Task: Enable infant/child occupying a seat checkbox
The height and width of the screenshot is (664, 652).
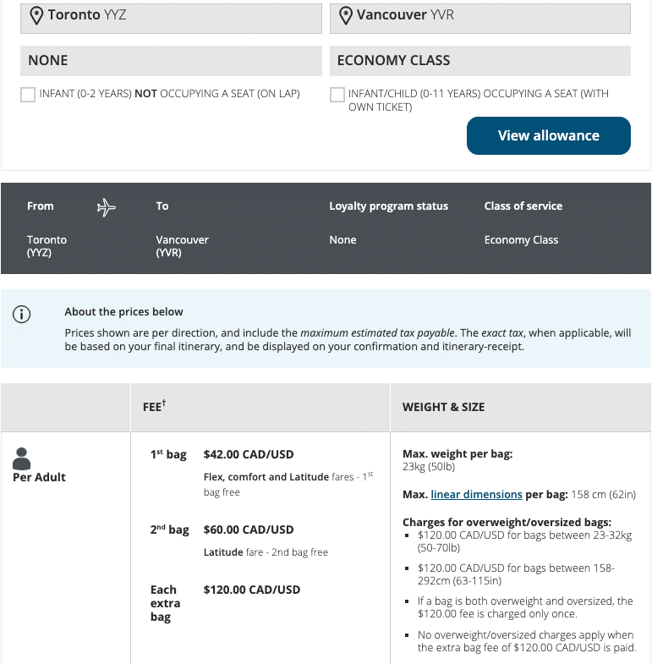Action: point(337,95)
